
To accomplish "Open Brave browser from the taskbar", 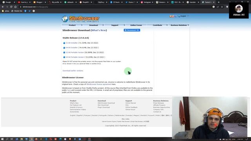I will pyautogui.click(x=70, y=139).
